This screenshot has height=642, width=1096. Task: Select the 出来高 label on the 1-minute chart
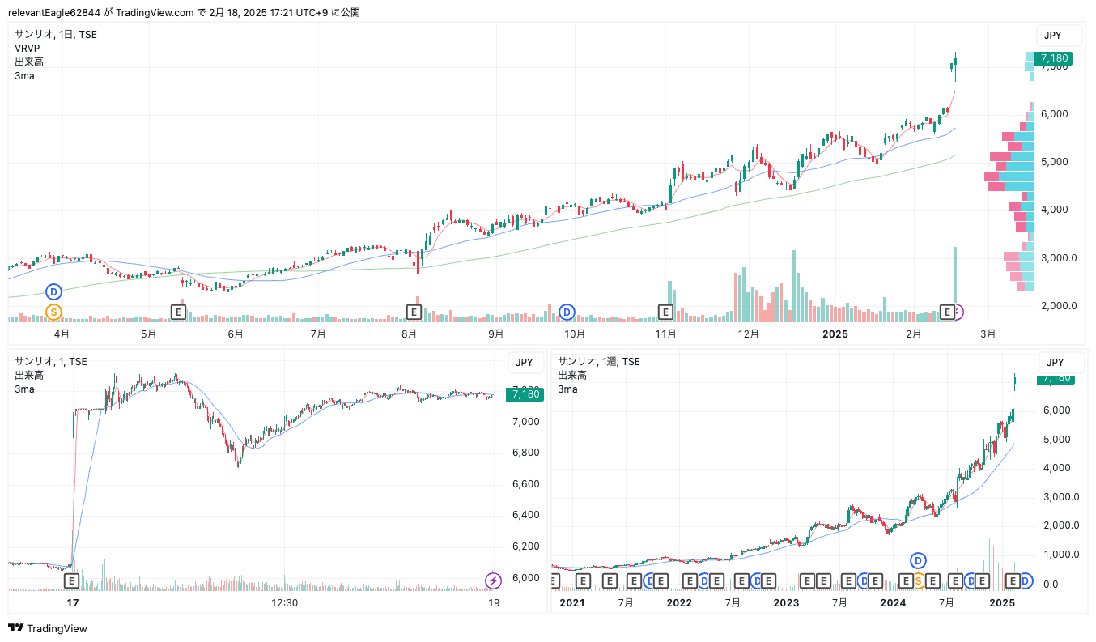click(29, 376)
